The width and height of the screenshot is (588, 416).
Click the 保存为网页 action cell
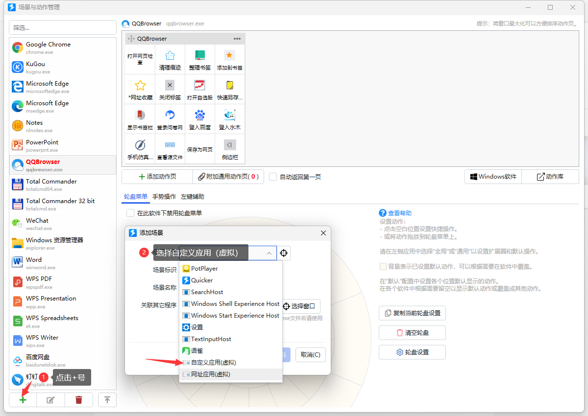(200, 149)
